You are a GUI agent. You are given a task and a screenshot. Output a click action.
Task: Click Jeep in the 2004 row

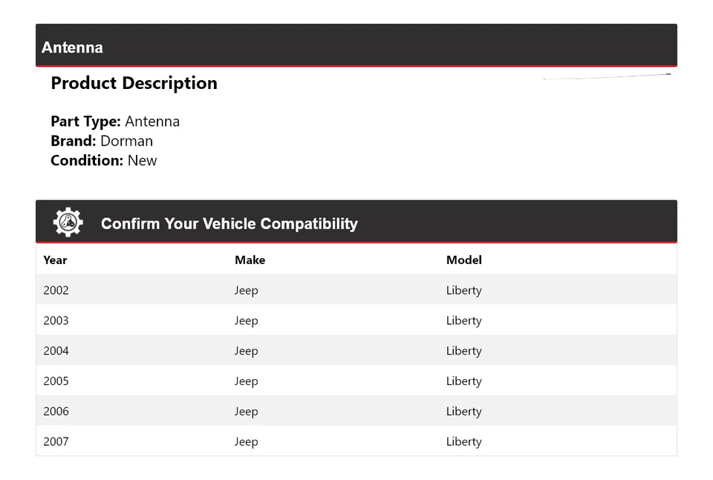246,351
